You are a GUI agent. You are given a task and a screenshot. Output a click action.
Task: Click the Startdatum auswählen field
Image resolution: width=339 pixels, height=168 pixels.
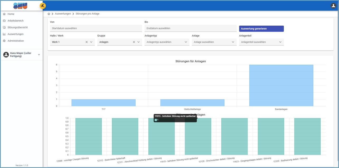(96, 28)
